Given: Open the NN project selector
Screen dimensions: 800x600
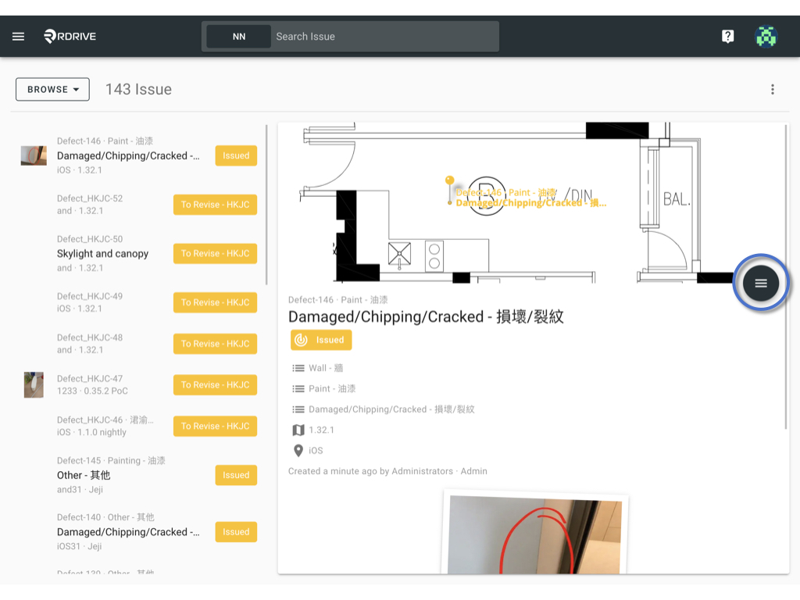Looking at the screenshot, I should coord(239,36).
